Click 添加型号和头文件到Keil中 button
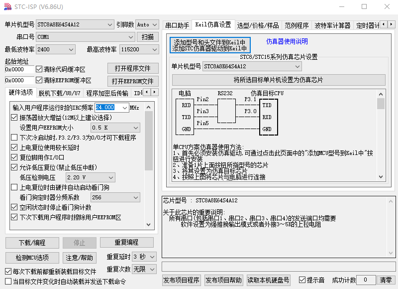Image resolution: width=398 pixels, height=289 pixels. [x=210, y=45]
